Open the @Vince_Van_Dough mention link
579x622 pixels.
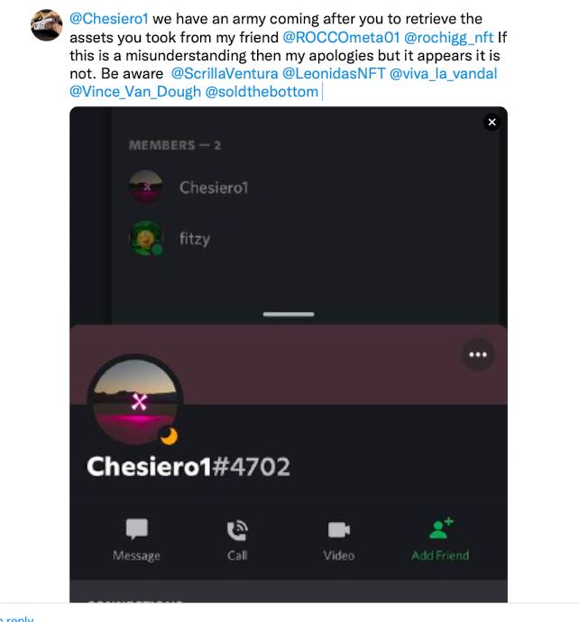pos(135,92)
